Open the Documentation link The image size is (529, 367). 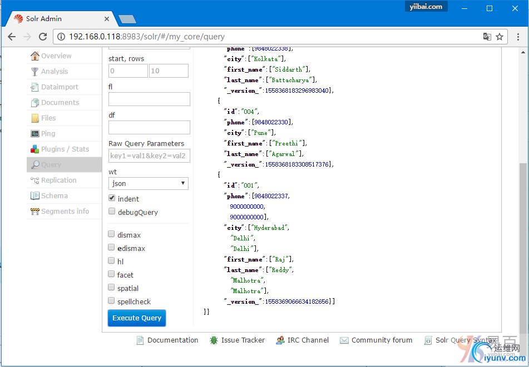173,340
